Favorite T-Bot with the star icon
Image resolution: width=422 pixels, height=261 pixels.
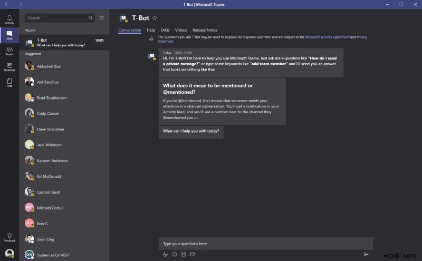click(x=155, y=18)
